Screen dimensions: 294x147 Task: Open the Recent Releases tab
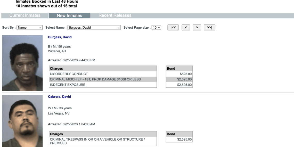point(115,15)
